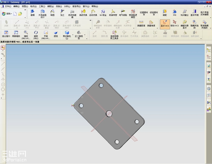Image resolution: width=212 pixels, height=164 pixels.
Task: Switch to the 制图 (Drafting) module
Action: pos(52,13)
